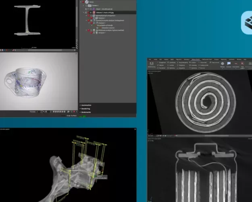Click the blue app logo icon top right
Screen dimensions: 252x202
pyautogui.click(x=247, y=20)
